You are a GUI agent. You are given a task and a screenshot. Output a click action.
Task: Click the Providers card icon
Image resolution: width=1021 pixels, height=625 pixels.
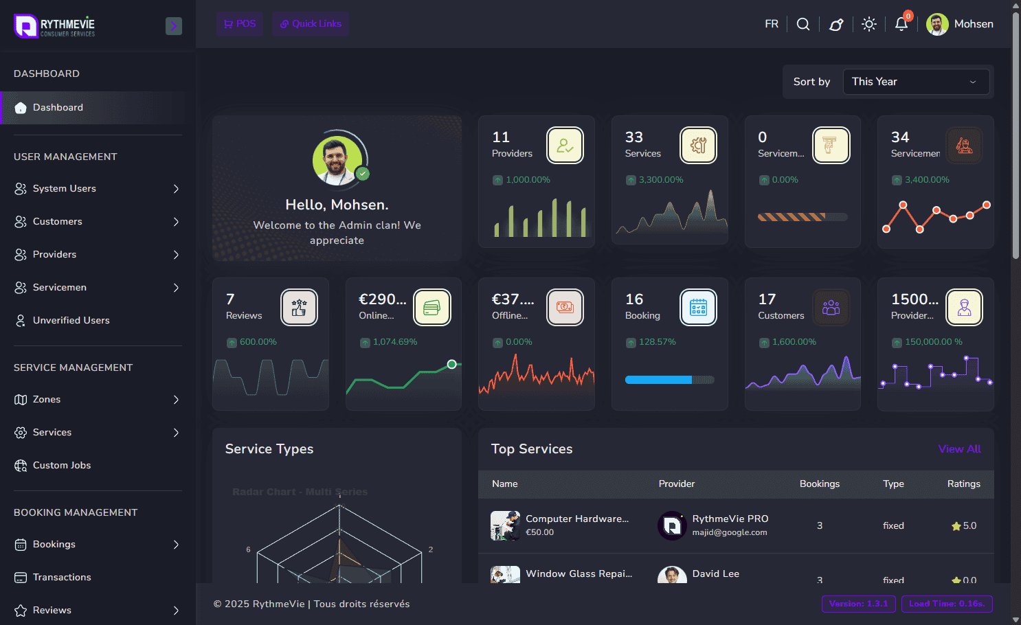(x=565, y=145)
